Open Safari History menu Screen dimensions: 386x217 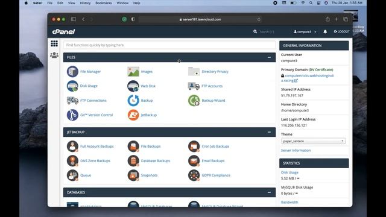point(85,3)
